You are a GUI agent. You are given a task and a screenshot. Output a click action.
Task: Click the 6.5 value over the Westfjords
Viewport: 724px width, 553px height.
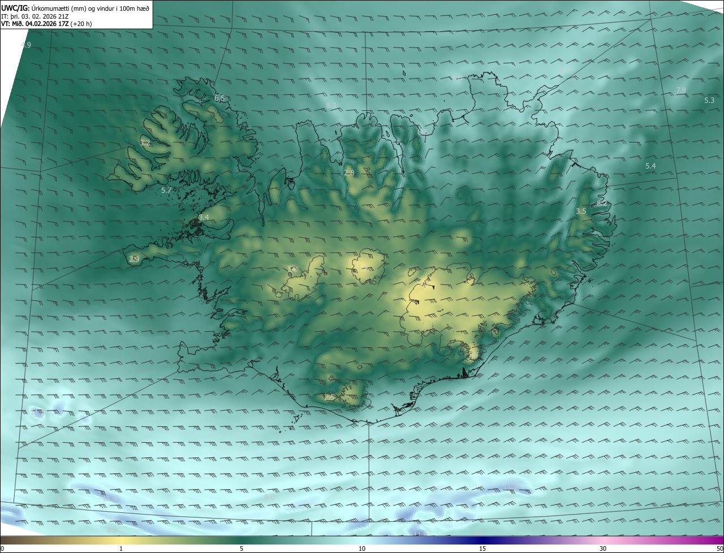[219, 98]
